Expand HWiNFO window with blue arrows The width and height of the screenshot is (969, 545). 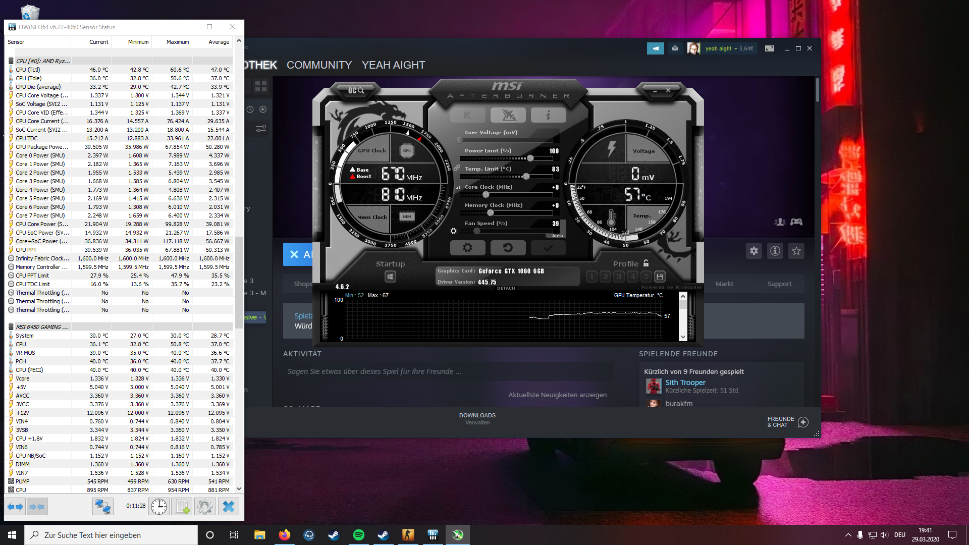click(x=15, y=506)
